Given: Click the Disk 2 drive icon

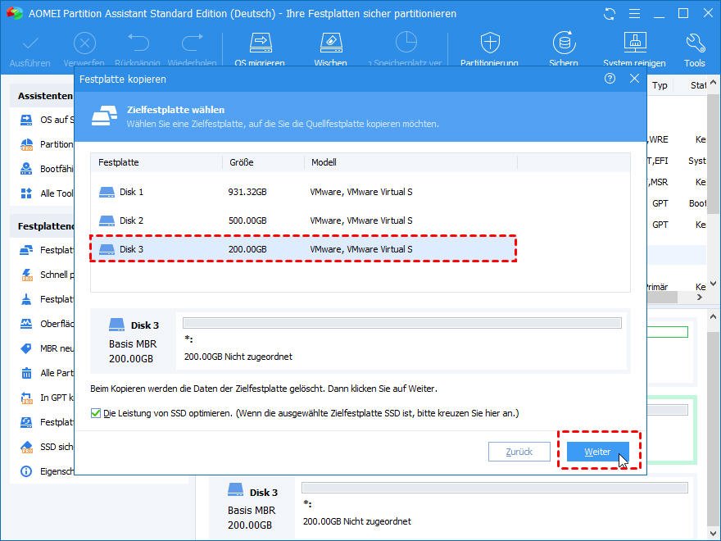Looking at the screenshot, I should point(107,220).
